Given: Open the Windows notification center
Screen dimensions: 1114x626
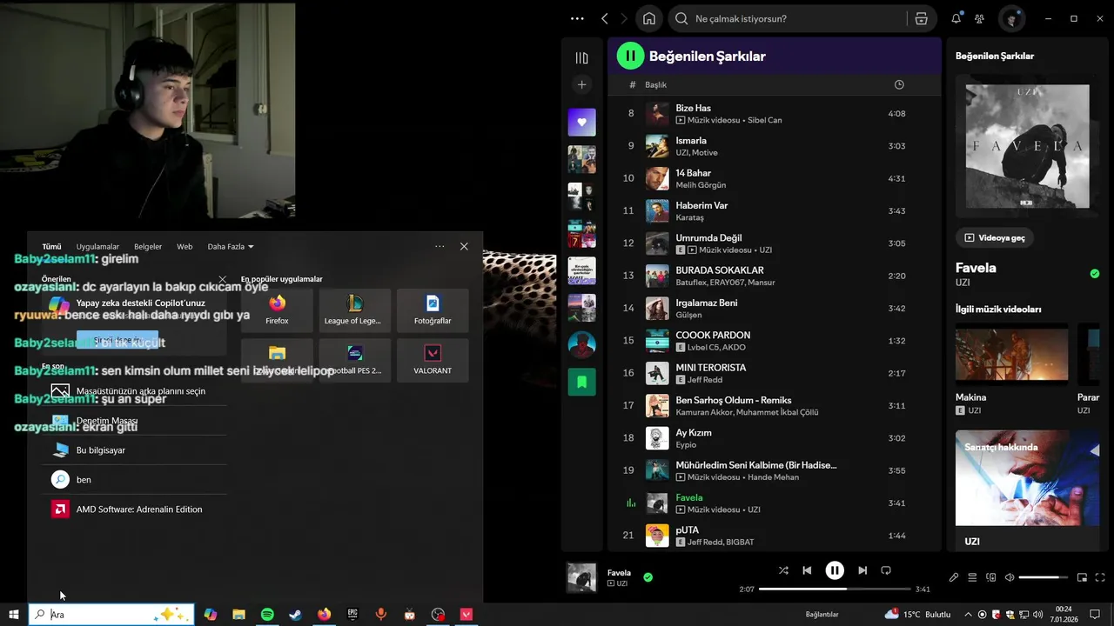Looking at the screenshot, I should (1096, 614).
